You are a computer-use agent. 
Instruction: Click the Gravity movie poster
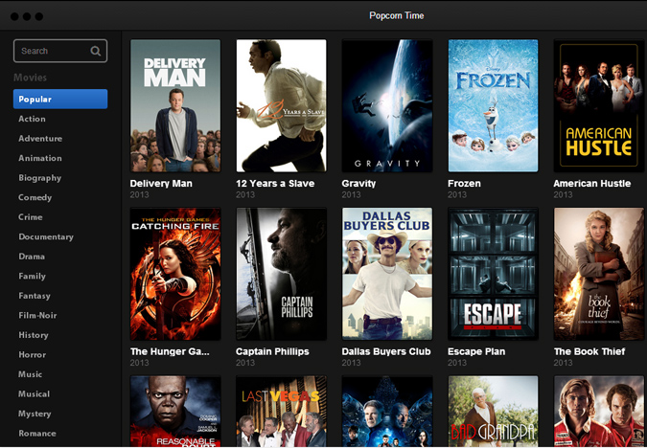[386, 105]
